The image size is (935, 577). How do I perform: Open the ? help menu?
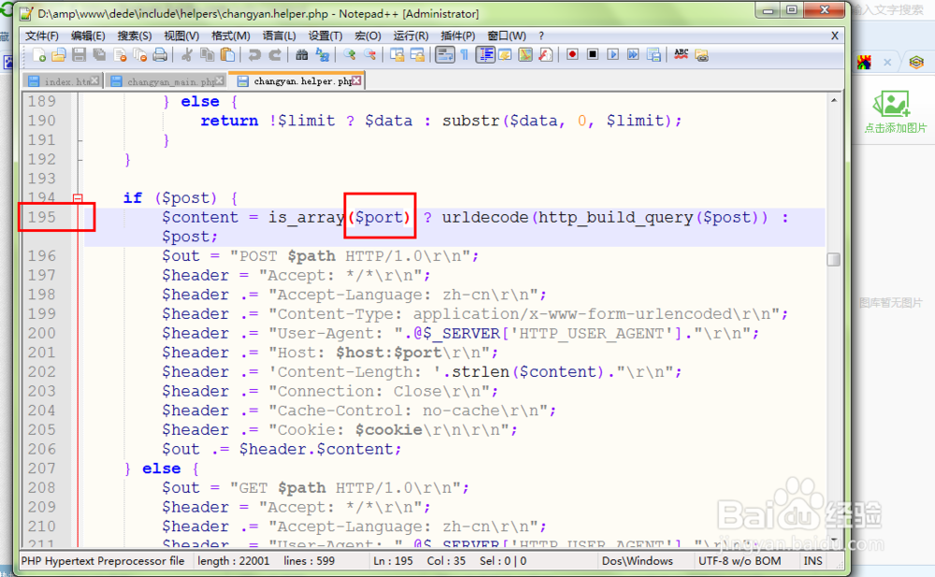pos(541,36)
